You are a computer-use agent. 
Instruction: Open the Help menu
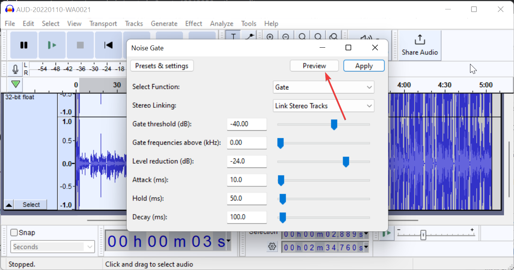(x=271, y=23)
